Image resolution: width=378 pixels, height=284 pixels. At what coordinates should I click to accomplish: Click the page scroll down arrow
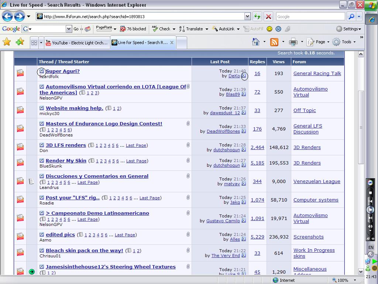pos(361,271)
